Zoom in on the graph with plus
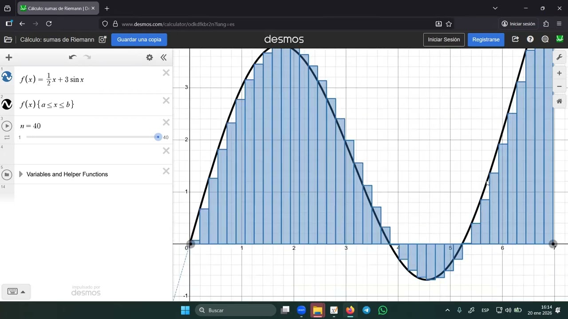 coord(559,73)
